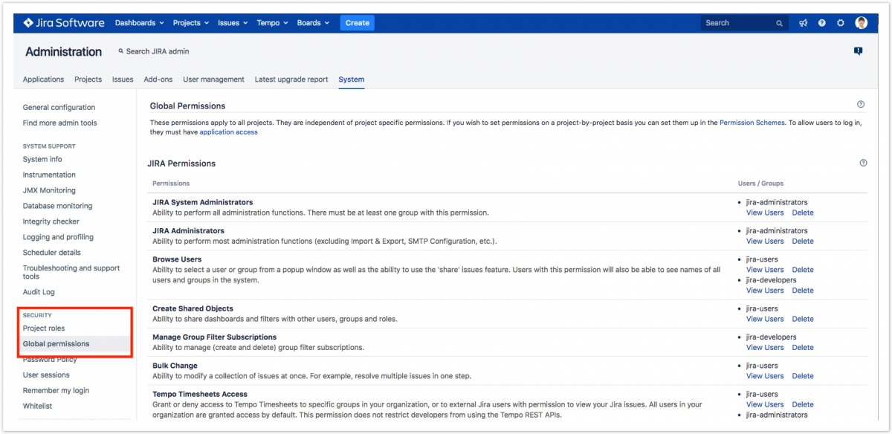Select Project roles in Security section

pyautogui.click(x=44, y=328)
